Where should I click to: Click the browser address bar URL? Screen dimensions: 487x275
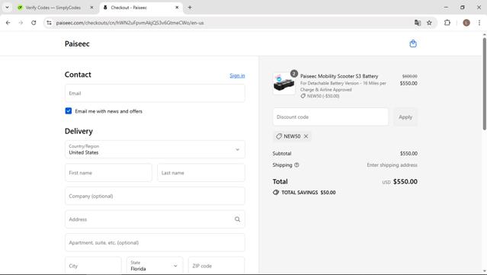130,23
